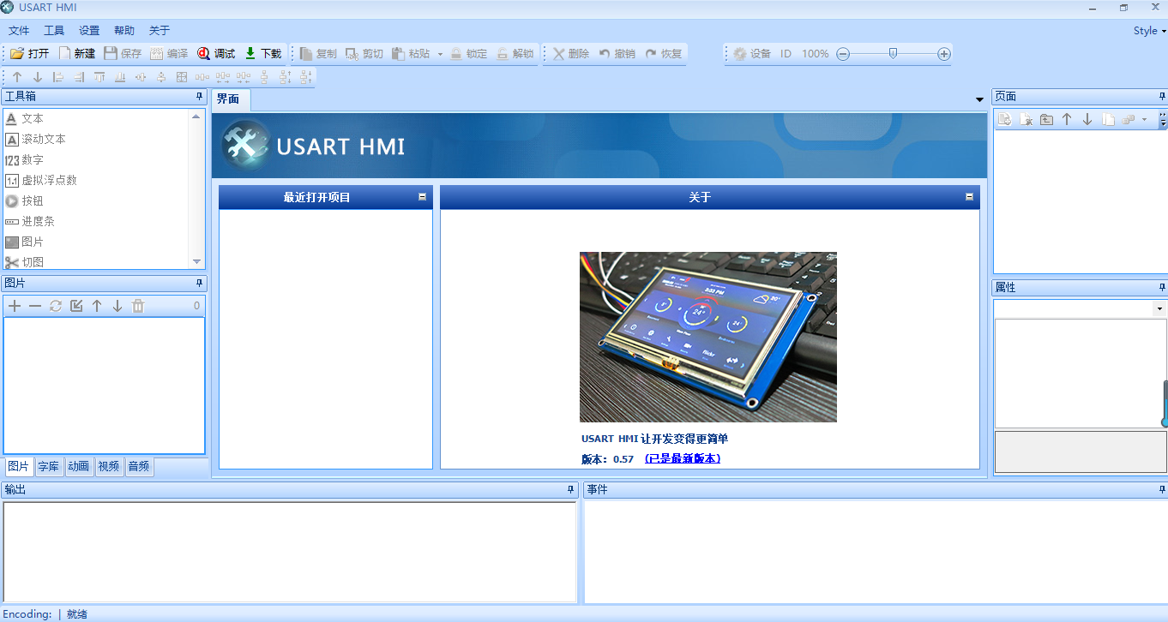
Task: Click the add page icon
Action: 1004,120
